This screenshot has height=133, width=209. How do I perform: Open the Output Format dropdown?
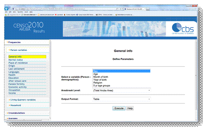tap(121, 99)
